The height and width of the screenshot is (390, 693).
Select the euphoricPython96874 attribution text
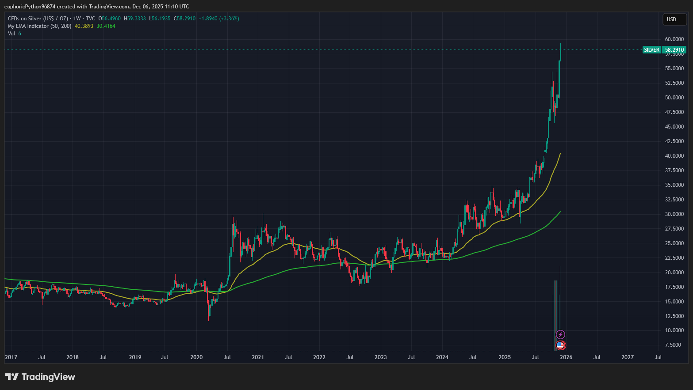tap(30, 6)
